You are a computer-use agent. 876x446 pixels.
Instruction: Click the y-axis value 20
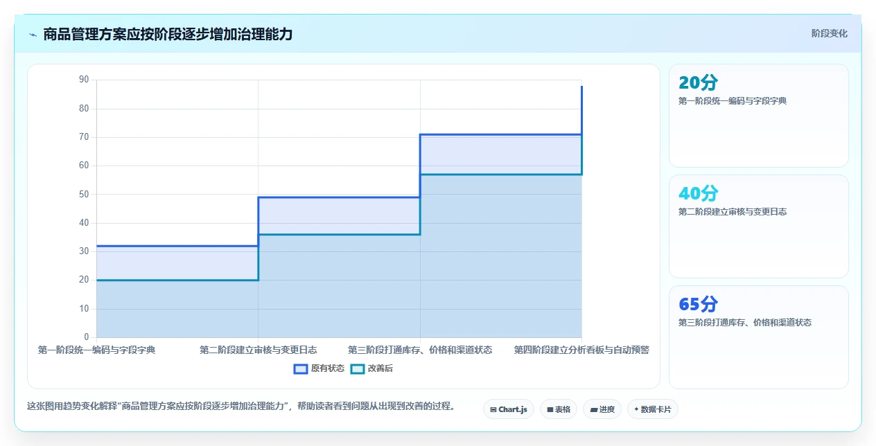click(x=84, y=280)
